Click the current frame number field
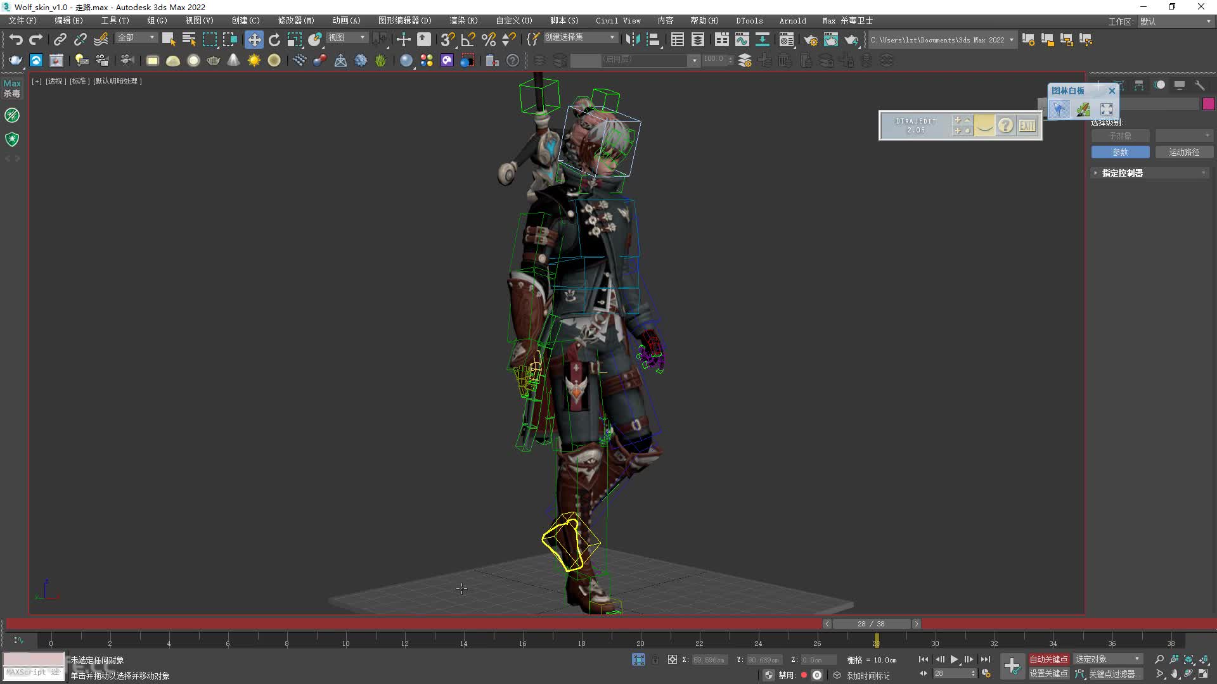This screenshot has height=684, width=1217. 951,673
